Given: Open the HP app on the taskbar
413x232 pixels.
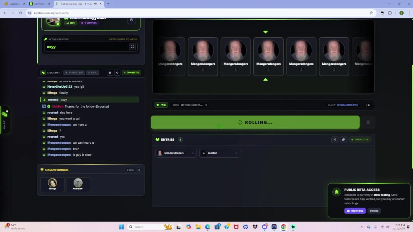Looking at the screenshot, I should 246,227.
